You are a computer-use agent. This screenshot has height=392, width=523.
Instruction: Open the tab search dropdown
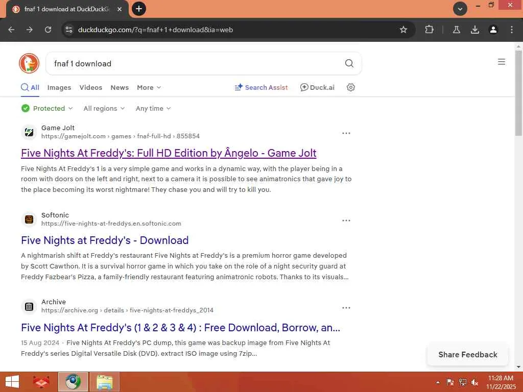click(460, 9)
